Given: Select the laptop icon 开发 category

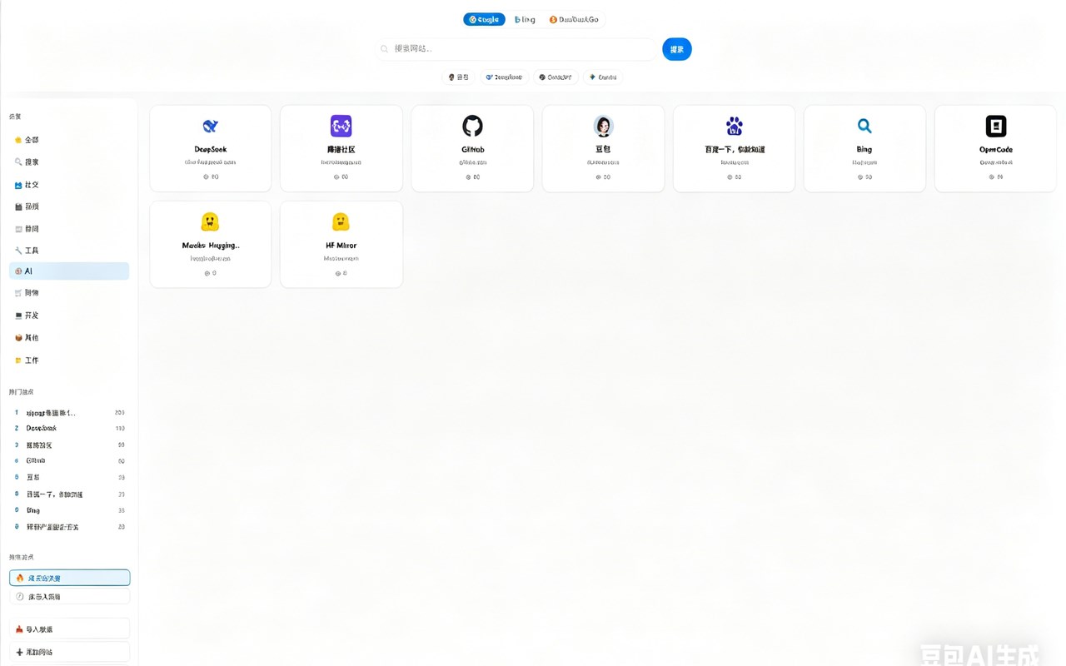Looking at the screenshot, I should pos(18,316).
